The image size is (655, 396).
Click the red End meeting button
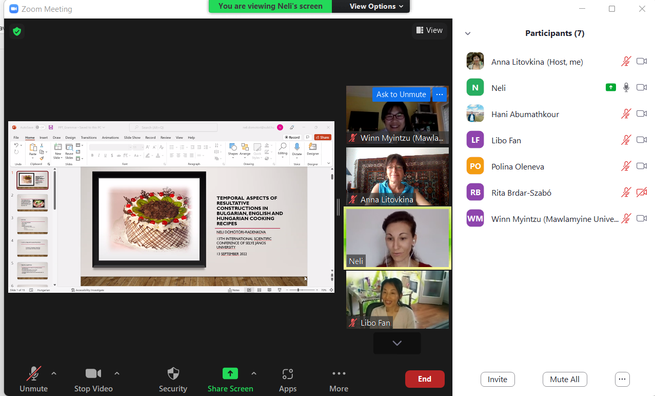pos(424,379)
